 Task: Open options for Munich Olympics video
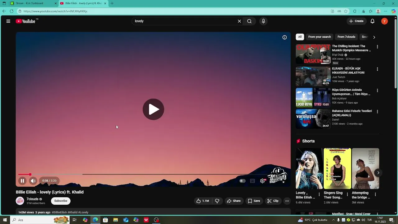tap(377, 47)
